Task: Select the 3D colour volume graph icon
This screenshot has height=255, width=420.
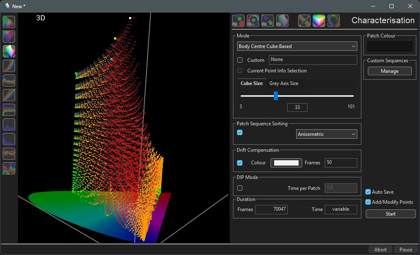Action: click(9, 51)
